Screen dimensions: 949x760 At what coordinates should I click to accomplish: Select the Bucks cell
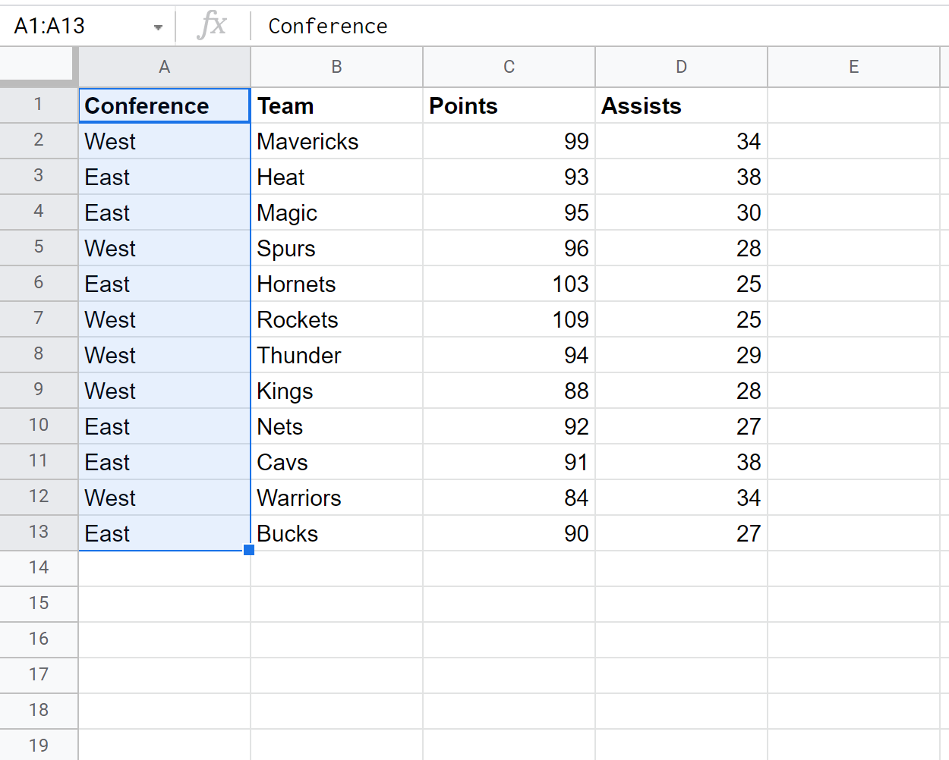(337, 533)
